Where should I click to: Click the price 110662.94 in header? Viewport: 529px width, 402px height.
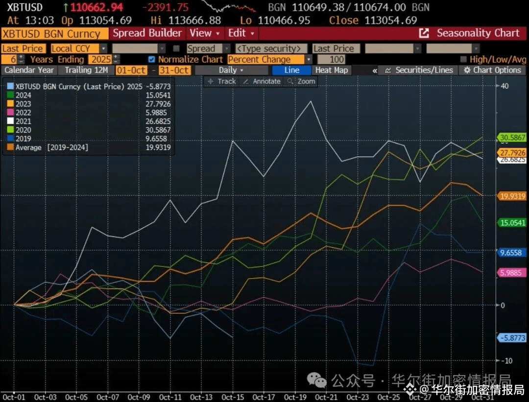click(96, 7)
